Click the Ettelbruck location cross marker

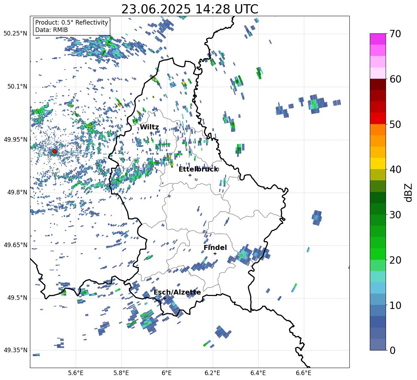(x=190, y=175)
